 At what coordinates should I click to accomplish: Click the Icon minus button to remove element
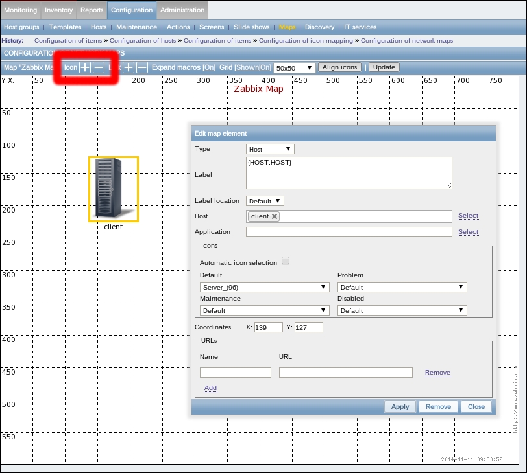coord(99,67)
